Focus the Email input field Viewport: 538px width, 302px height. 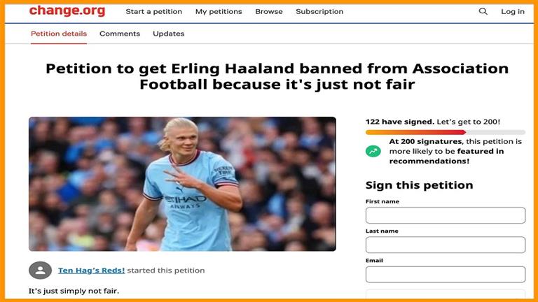446,275
